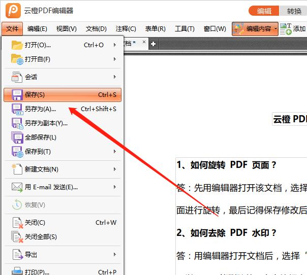Click the export icon beside 导出
307x275 pixels.
click(x=18, y=255)
